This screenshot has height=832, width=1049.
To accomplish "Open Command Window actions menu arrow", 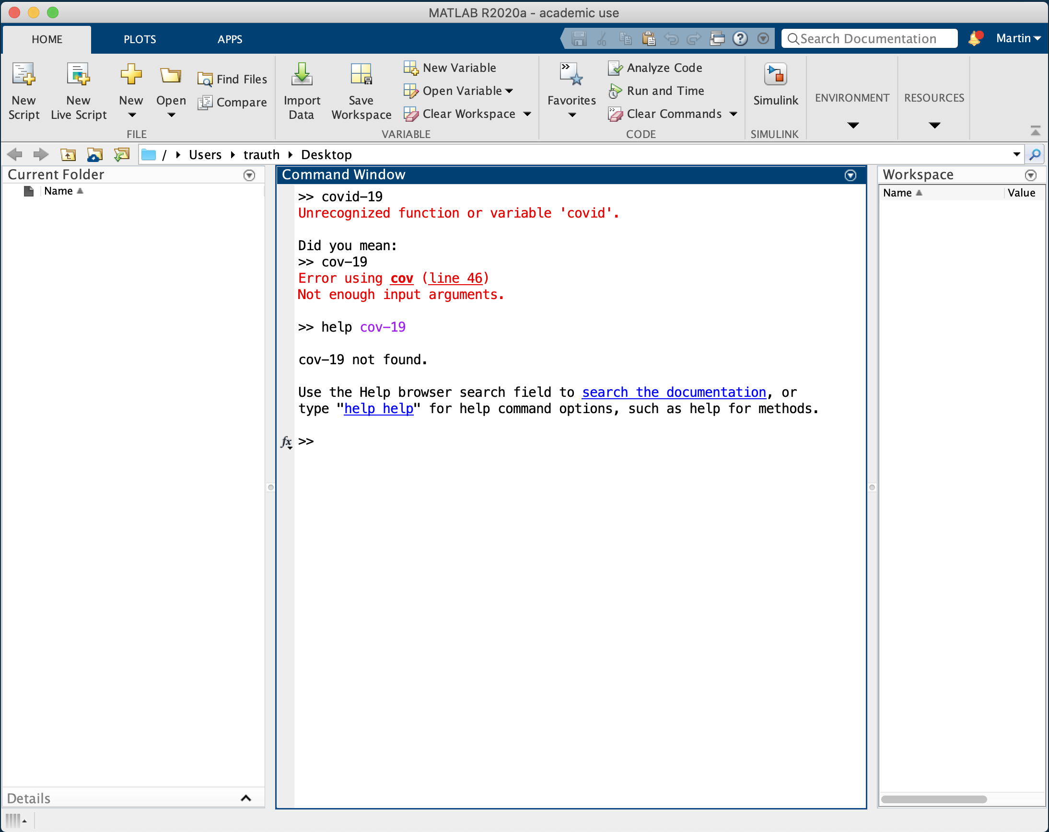I will click(x=850, y=175).
